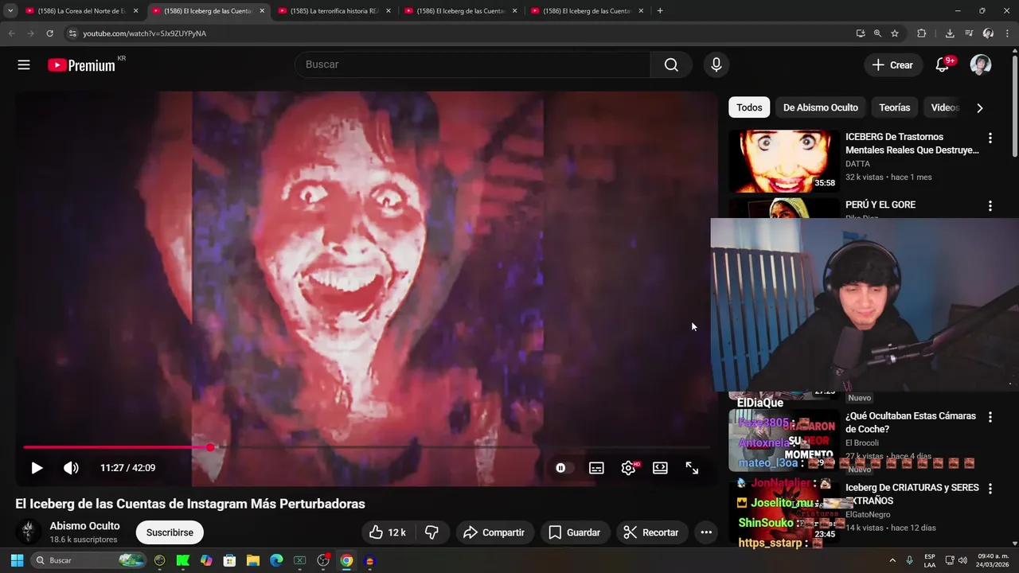Save video with Guardar button

click(574, 532)
